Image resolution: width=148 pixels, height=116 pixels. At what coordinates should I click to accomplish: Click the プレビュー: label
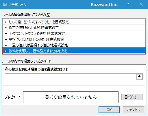(x=12, y=97)
